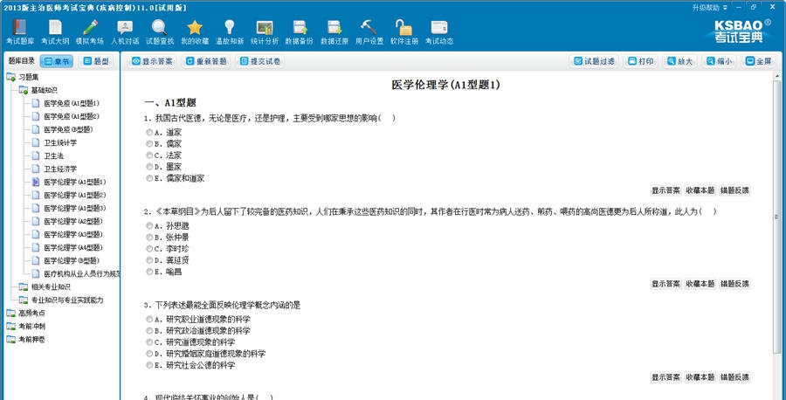Select answer C. 李时珍 for question 2
Viewport: 786px width, 400px height.
[x=148, y=249]
